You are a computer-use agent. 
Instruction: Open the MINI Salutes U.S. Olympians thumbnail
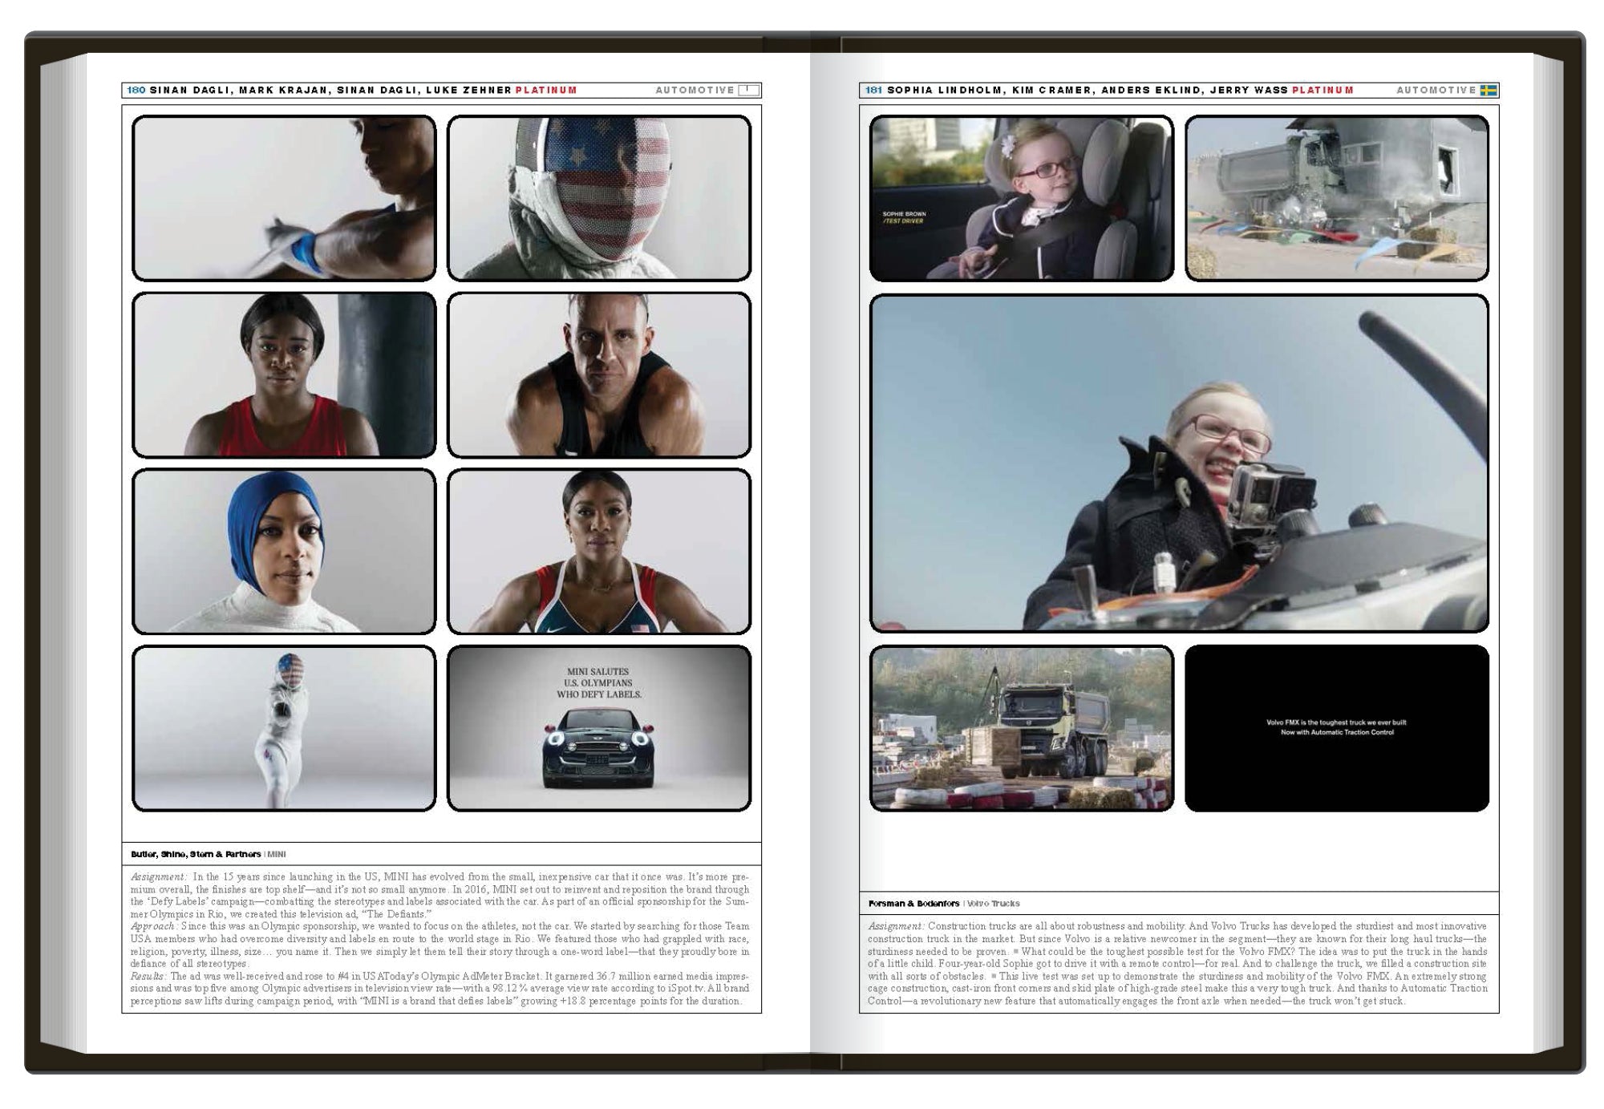[x=599, y=728]
